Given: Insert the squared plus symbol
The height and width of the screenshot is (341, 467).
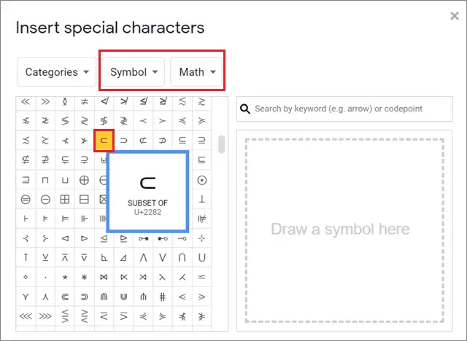Looking at the screenshot, I should [65, 200].
